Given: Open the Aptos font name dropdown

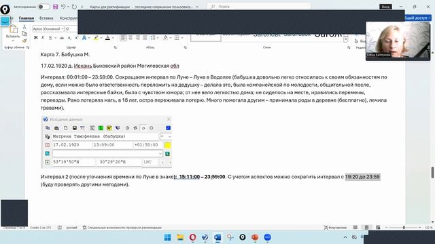Looking at the screenshot, I should tap(63, 28).
